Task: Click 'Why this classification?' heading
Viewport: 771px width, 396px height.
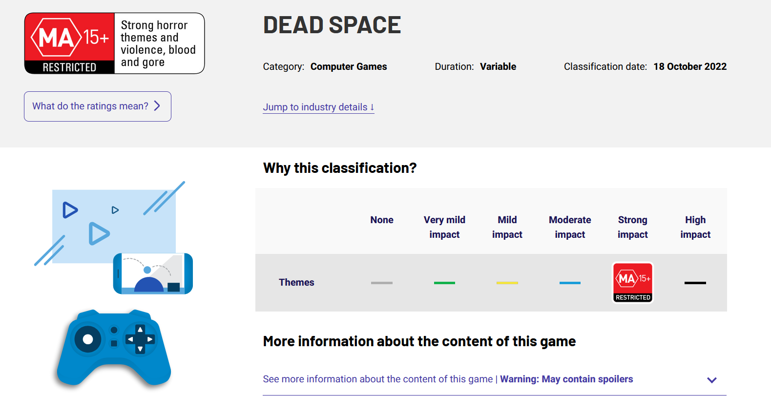Action: coord(340,168)
